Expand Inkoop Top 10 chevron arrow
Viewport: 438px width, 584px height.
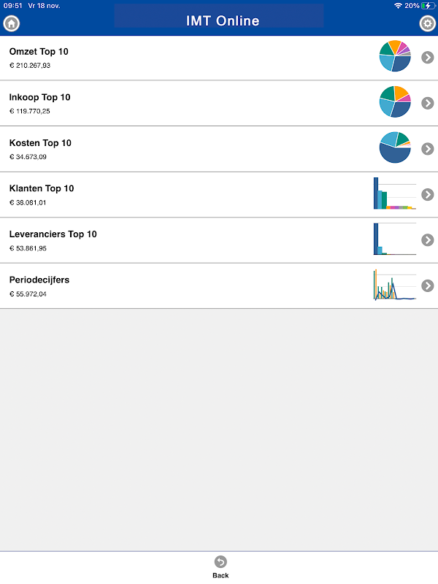point(428,103)
